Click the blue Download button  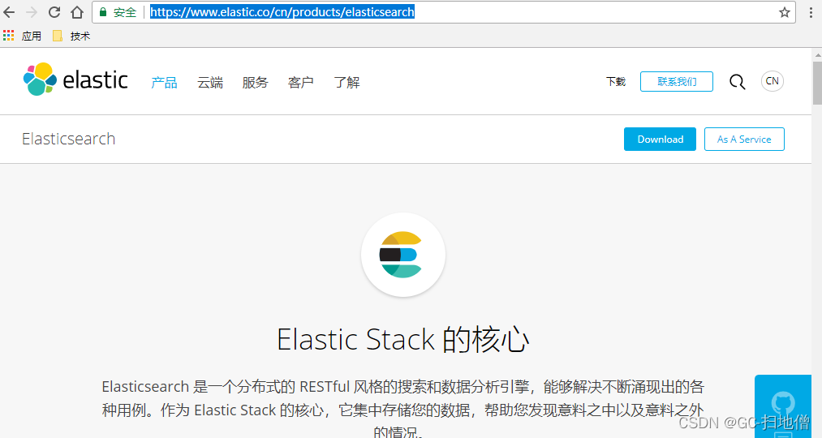660,139
